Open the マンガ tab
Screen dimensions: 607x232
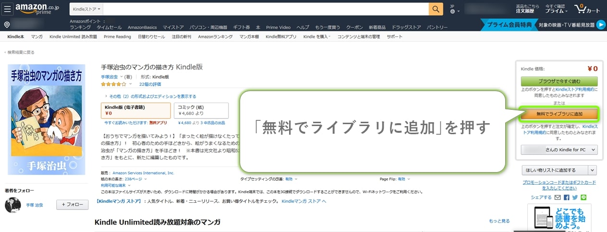(x=37, y=36)
